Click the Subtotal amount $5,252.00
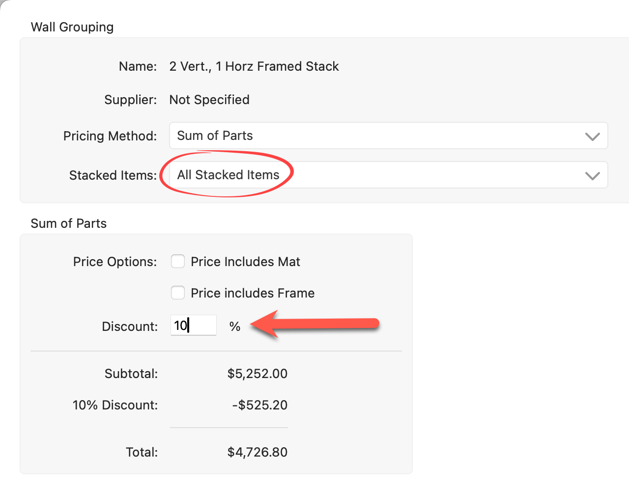The width and height of the screenshot is (629, 488). (x=257, y=374)
